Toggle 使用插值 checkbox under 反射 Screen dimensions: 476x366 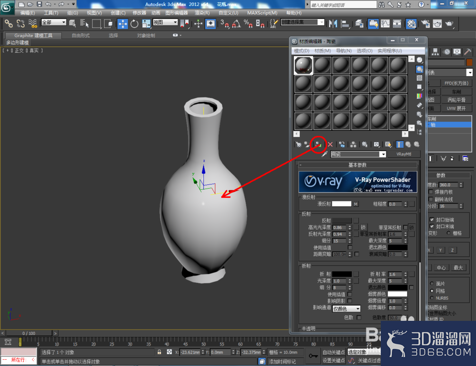pos(350,248)
